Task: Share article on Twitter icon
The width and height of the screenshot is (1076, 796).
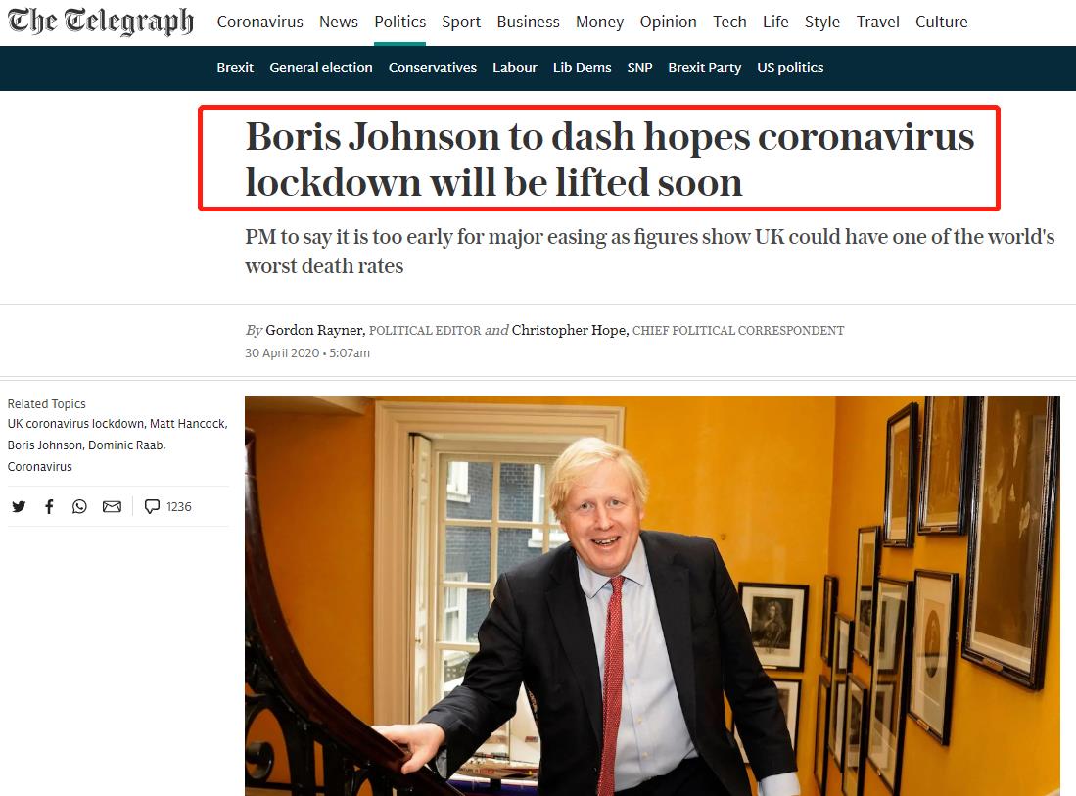Action: pyautogui.click(x=19, y=506)
